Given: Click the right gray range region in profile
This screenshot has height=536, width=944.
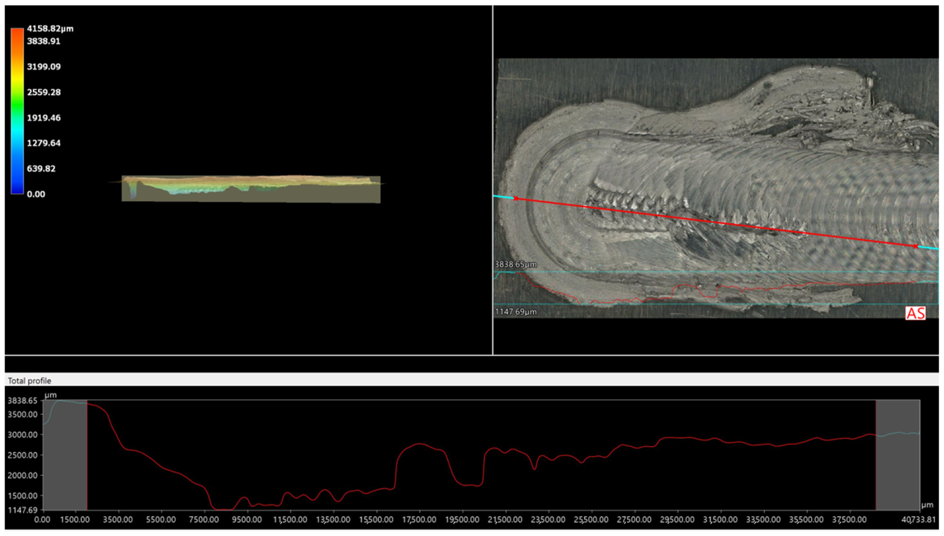Looking at the screenshot, I should coord(898,455).
